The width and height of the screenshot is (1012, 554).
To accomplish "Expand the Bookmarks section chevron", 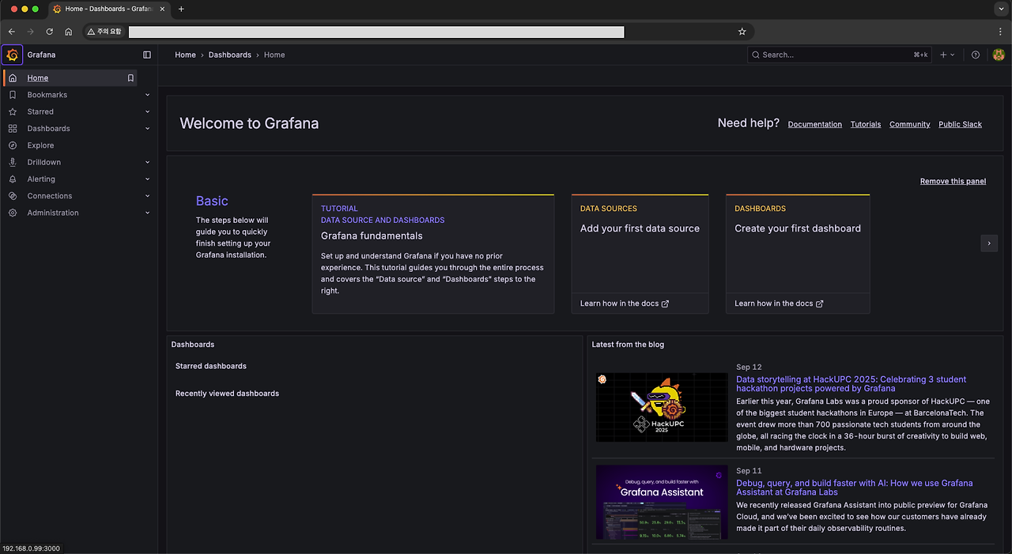I will [x=148, y=95].
